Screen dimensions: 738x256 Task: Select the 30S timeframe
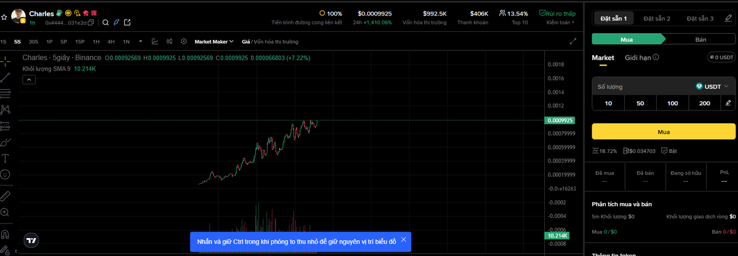point(33,42)
